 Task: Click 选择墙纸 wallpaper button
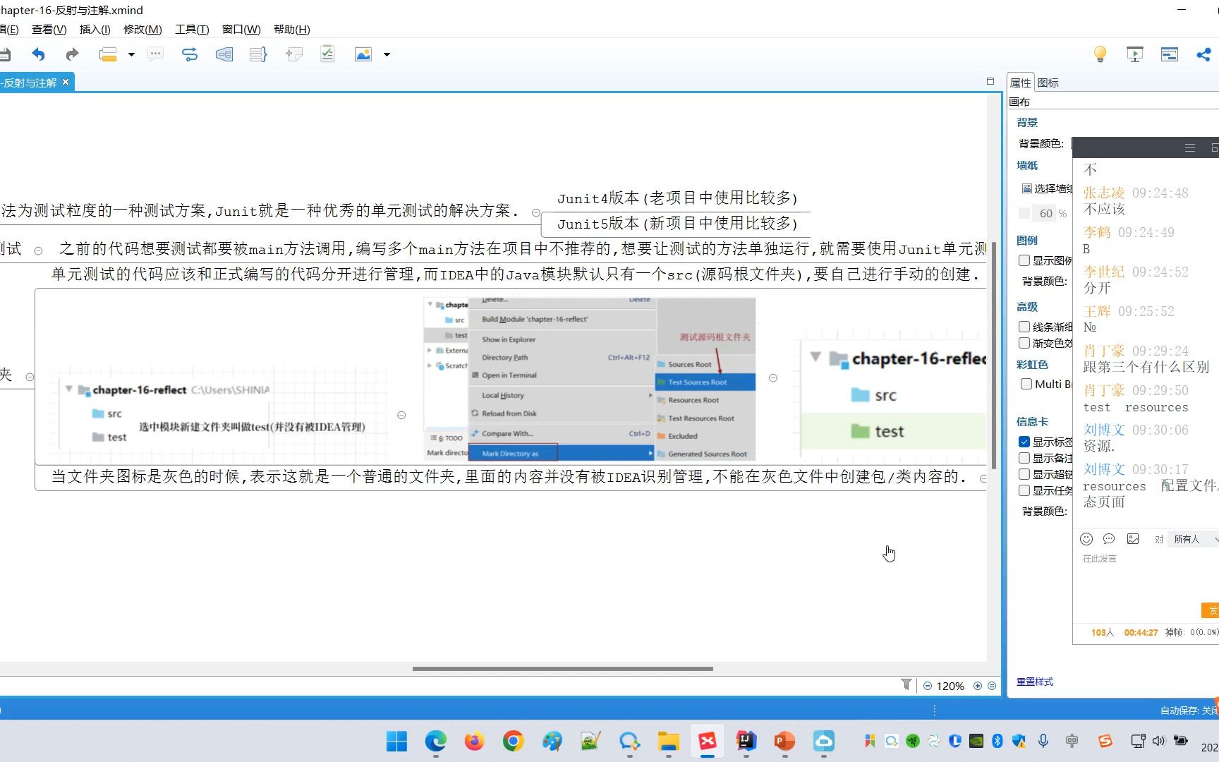(x=1047, y=188)
